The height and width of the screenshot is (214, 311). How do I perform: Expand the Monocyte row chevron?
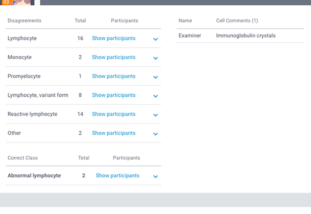(x=155, y=58)
